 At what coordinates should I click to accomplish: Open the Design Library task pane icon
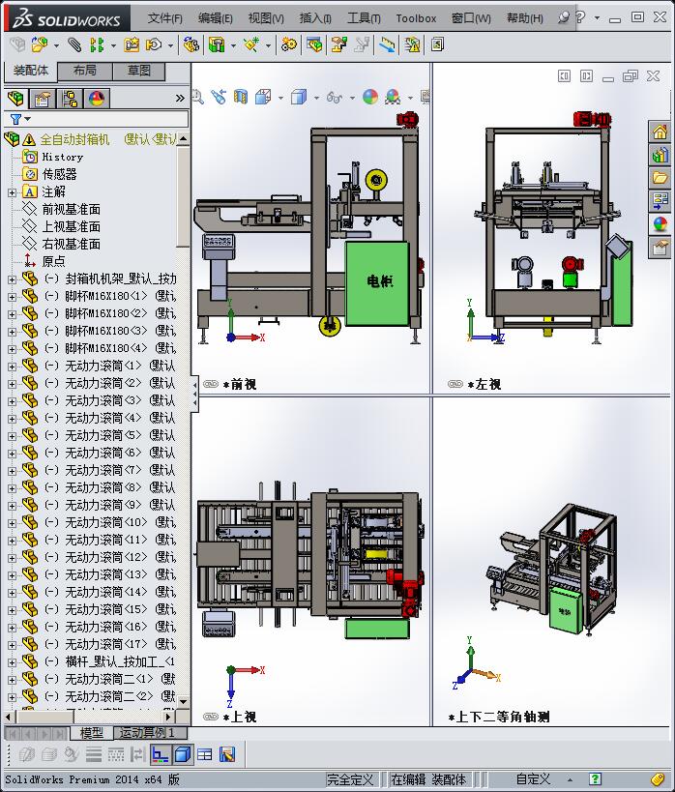tap(660, 155)
